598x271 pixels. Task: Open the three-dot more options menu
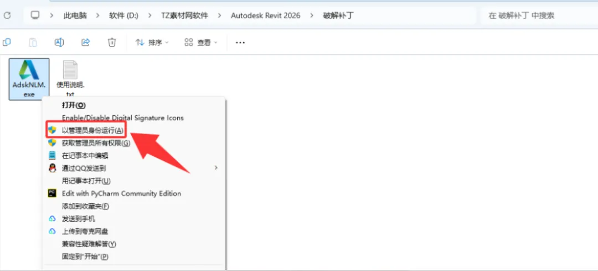[x=240, y=43]
